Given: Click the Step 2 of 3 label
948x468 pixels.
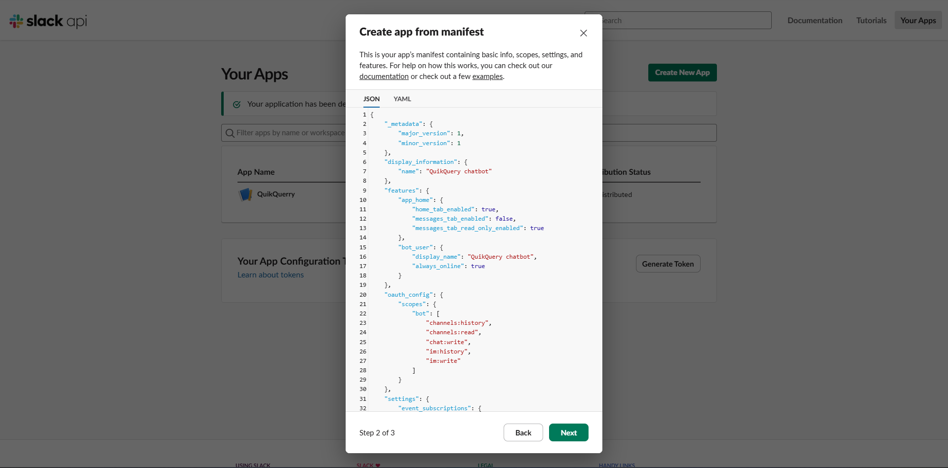Looking at the screenshot, I should point(377,433).
